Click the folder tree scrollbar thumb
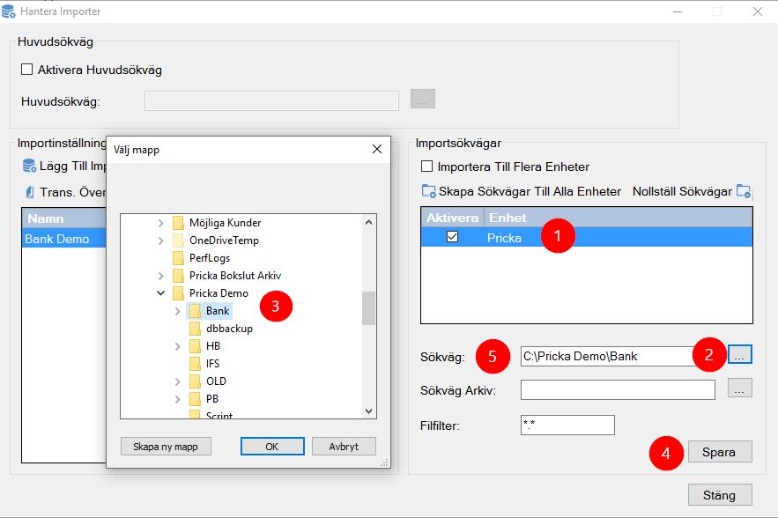The width and height of the screenshot is (778, 518). click(x=368, y=308)
